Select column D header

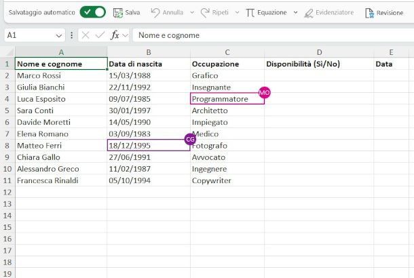[319, 52]
